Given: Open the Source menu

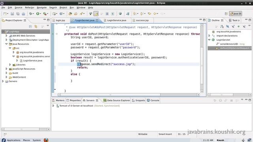Looking at the screenshot, I should pos(19,7).
